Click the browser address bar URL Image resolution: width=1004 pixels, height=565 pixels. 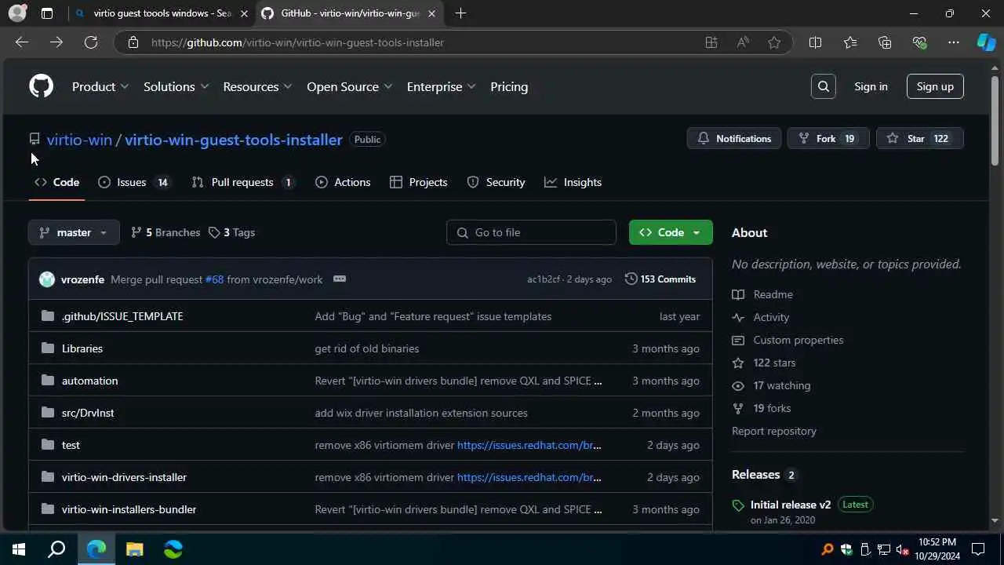click(298, 42)
